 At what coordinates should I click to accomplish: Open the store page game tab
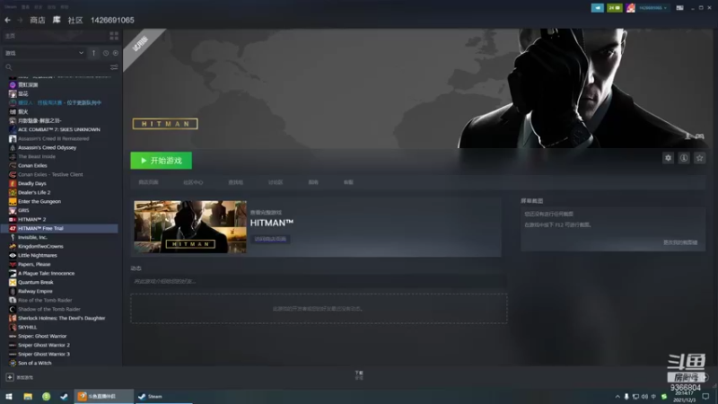(148, 182)
